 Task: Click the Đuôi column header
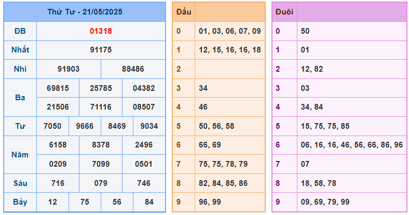(x=284, y=12)
